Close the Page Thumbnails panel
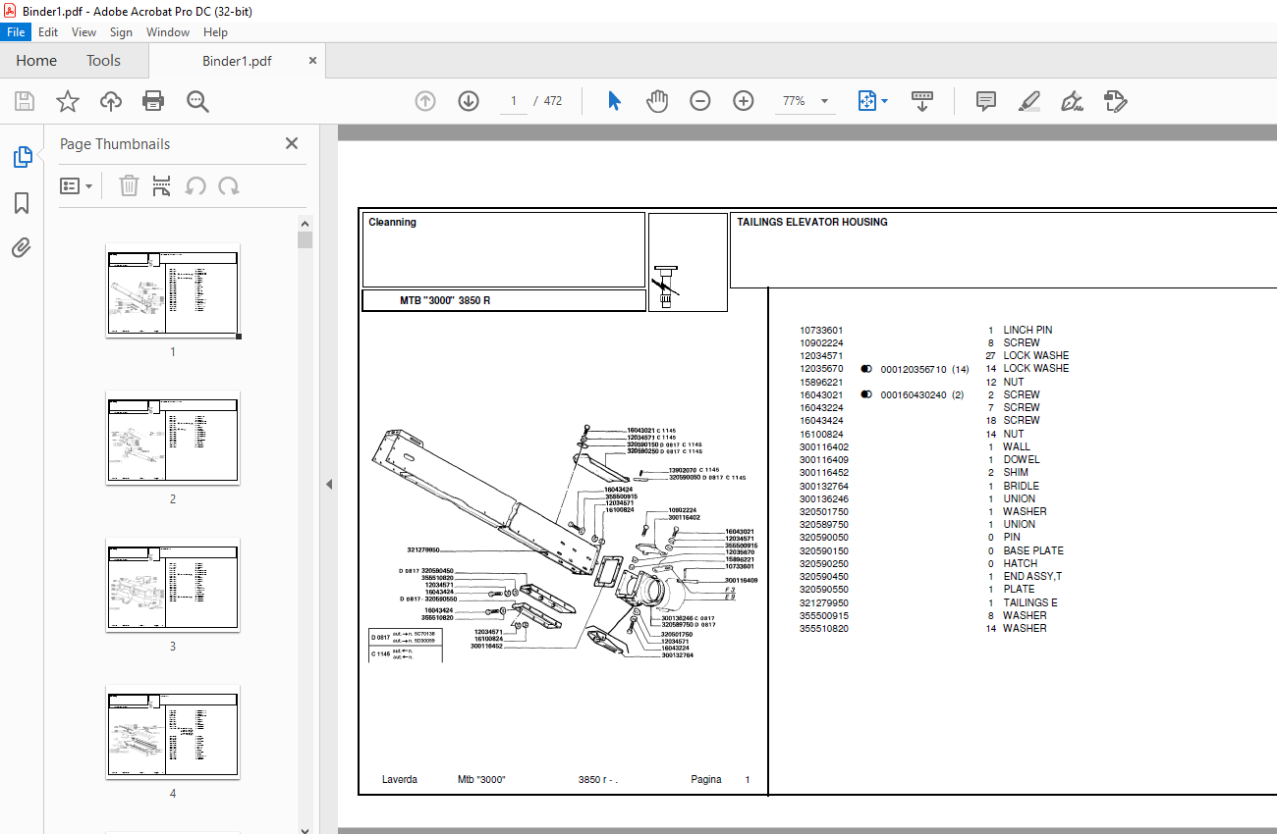Screen dimensions: 1277x834 click(292, 143)
